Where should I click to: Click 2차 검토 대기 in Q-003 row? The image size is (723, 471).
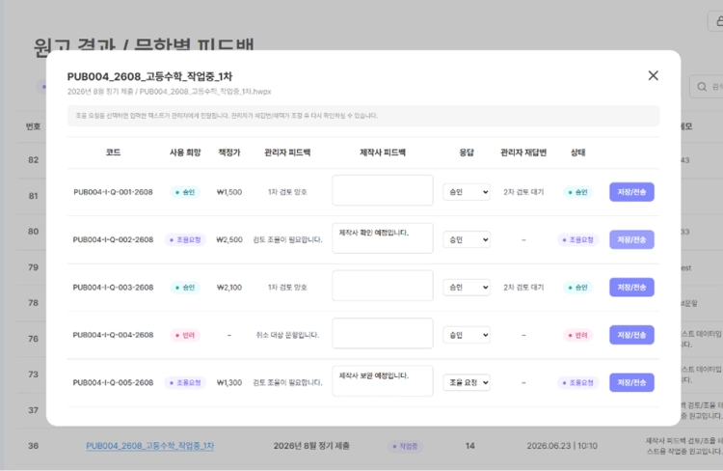[523, 288]
